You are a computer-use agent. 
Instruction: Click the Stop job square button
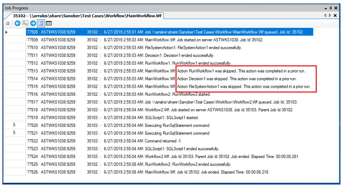pyautogui.click(x=8, y=23)
